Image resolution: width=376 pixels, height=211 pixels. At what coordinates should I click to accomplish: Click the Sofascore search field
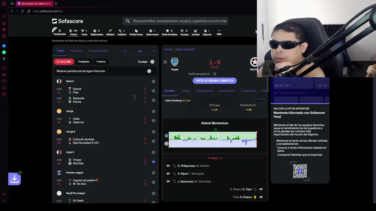pyautogui.click(x=175, y=21)
